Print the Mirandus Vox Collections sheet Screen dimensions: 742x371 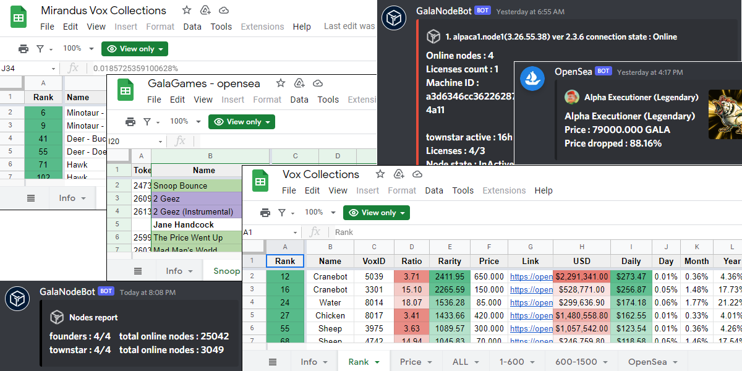pos(23,49)
